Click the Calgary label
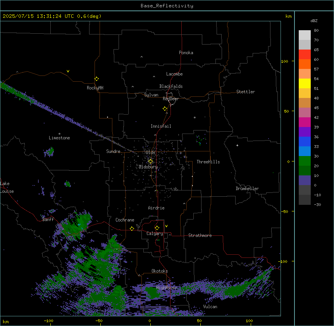This screenshot has height=326, width=334. click(x=155, y=233)
